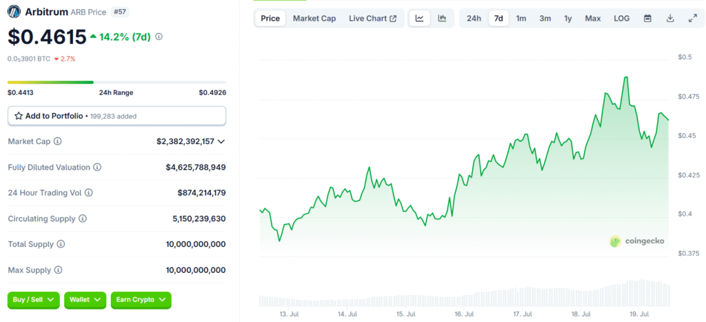Image resolution: width=706 pixels, height=322 pixels.
Task: Click the Arbitrum logo icon
Action: 14,11
